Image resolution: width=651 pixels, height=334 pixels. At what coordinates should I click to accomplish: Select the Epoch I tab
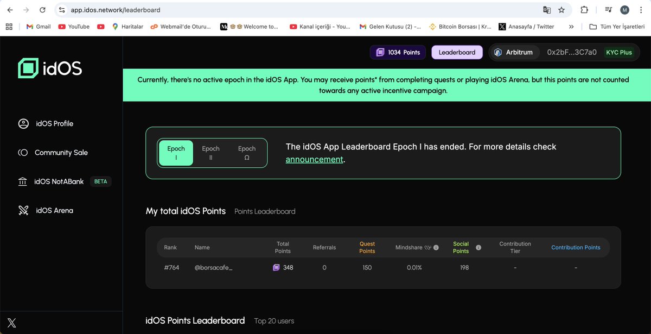176,153
